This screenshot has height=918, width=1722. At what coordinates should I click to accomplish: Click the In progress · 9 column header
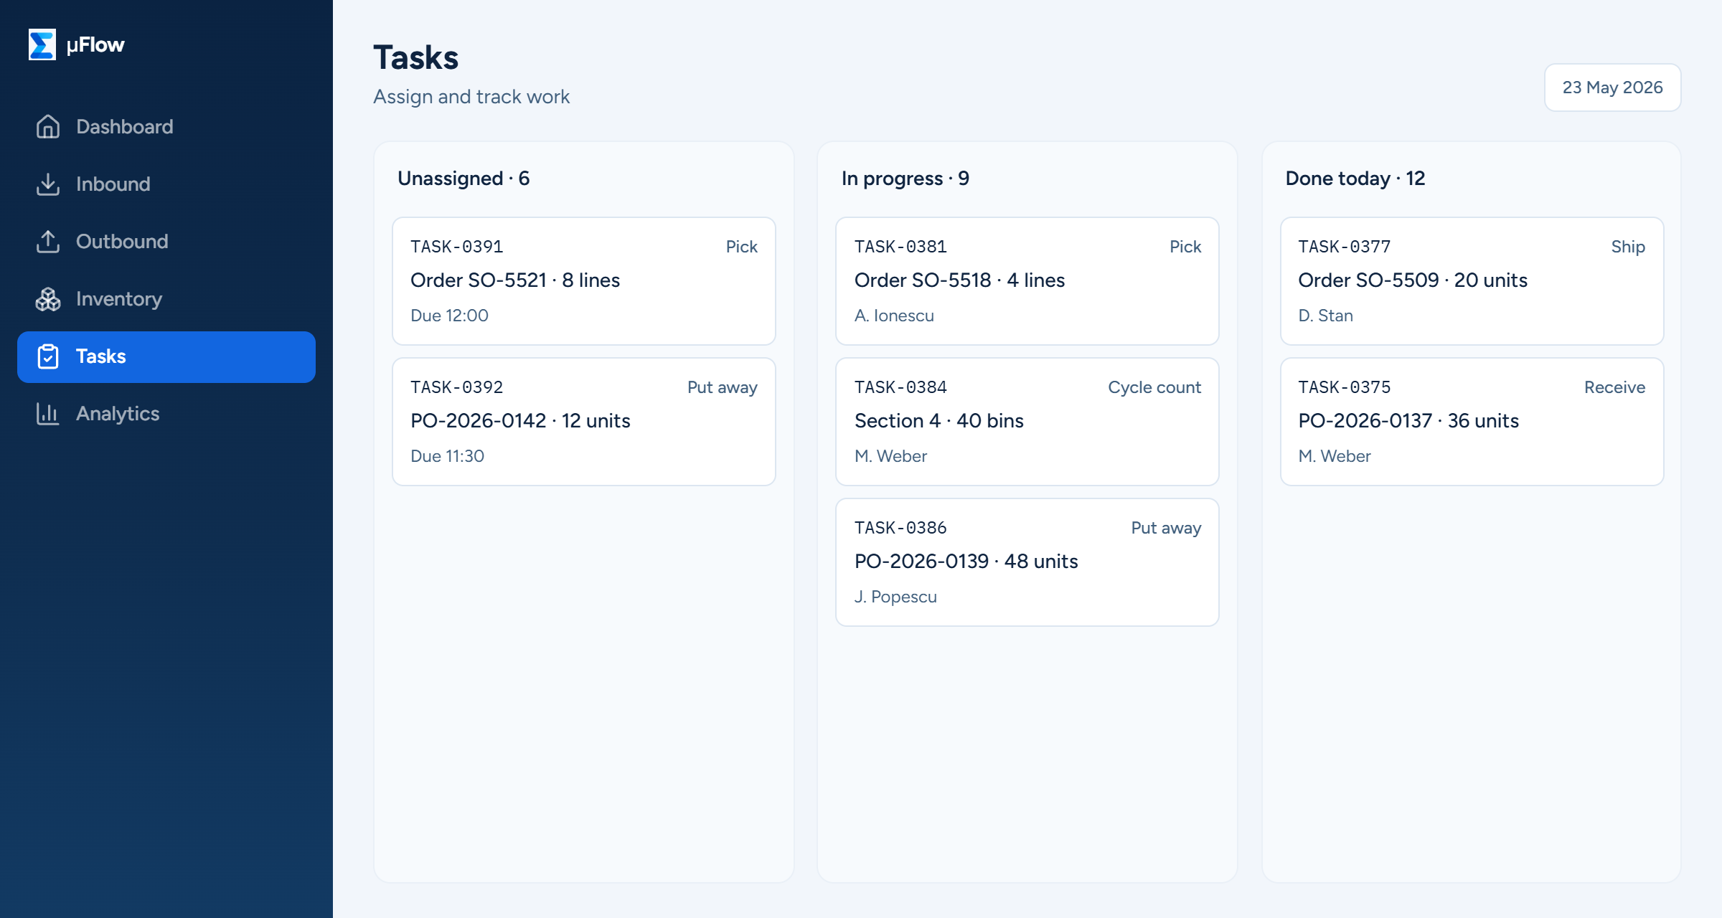(x=905, y=179)
